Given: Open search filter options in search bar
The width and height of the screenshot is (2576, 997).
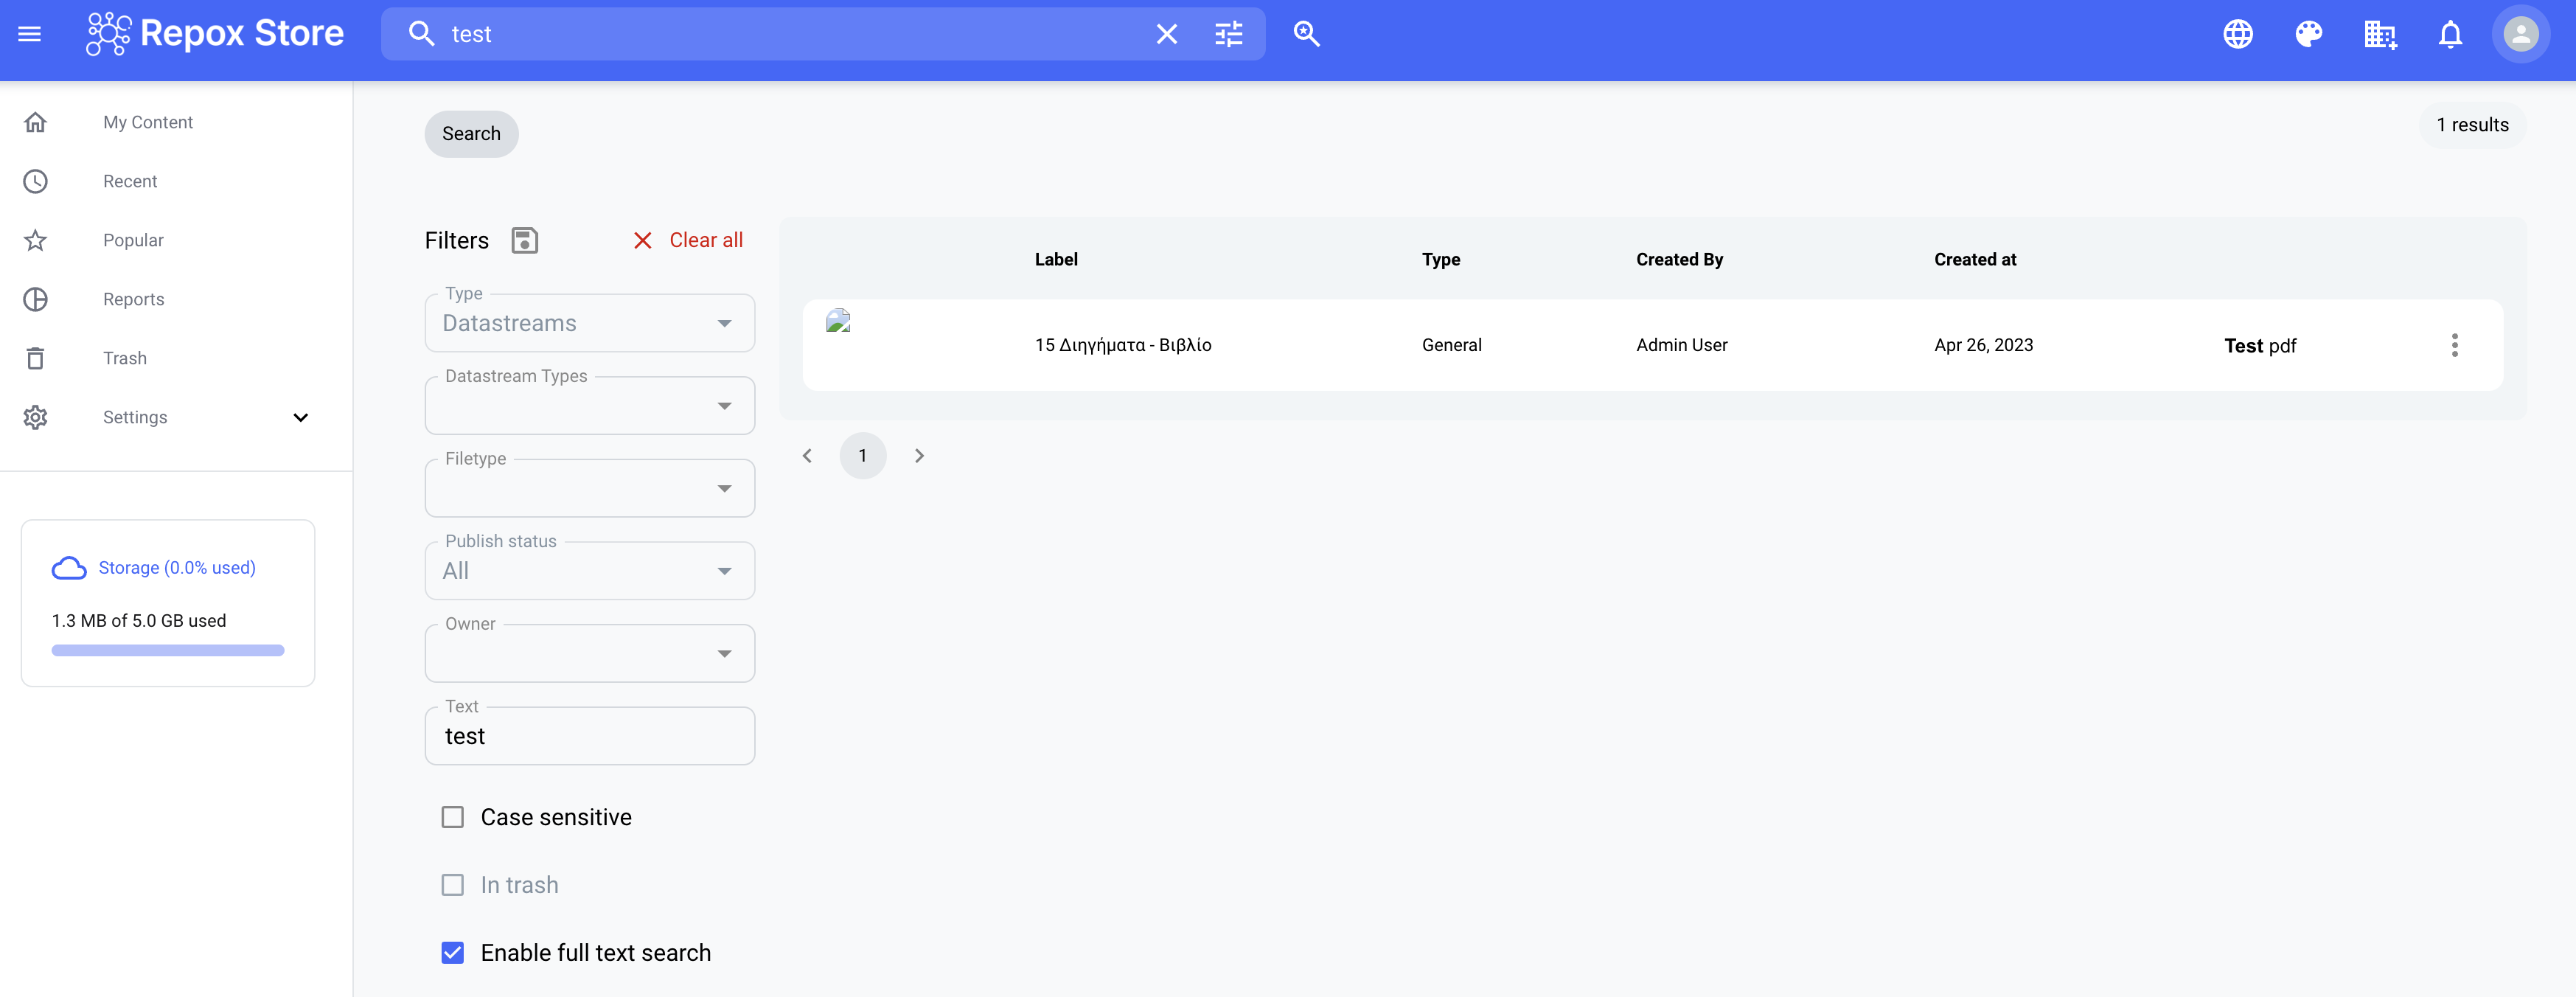Looking at the screenshot, I should click(1228, 33).
